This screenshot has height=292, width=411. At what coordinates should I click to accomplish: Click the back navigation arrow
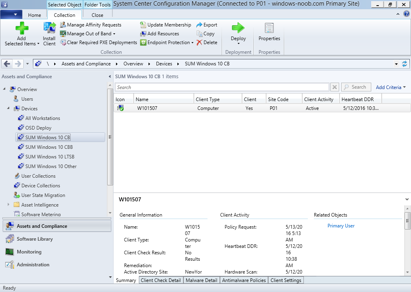(x=7, y=64)
